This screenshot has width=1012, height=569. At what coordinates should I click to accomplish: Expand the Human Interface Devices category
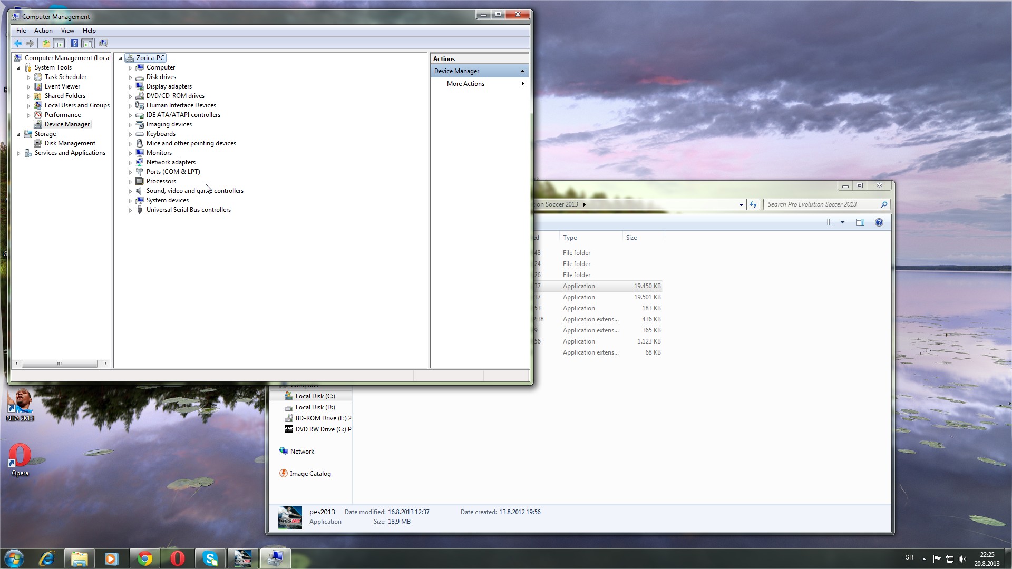[131, 106]
